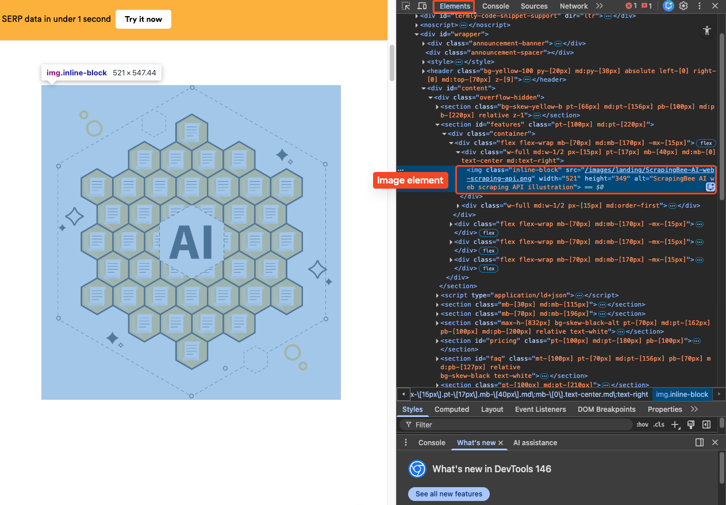Click the accessibility person icon in Elements
The width and height of the screenshot is (726, 505).
[707, 30]
